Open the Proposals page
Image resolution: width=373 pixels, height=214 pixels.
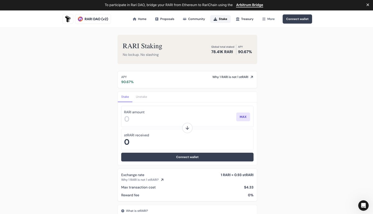point(165,19)
